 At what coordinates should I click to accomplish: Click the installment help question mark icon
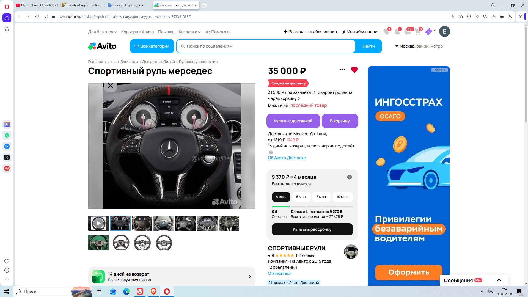pyautogui.click(x=349, y=177)
